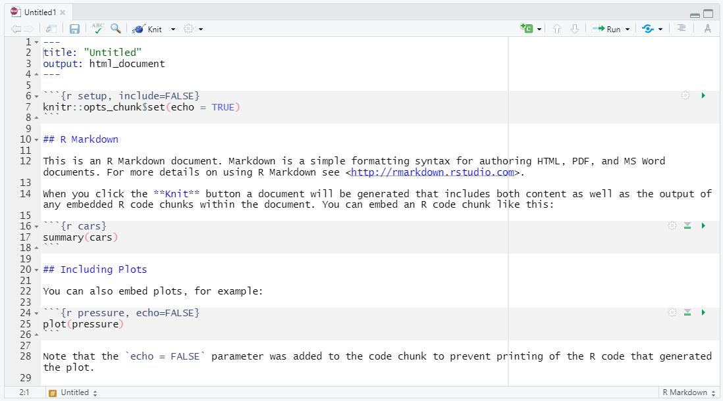Screen dimensions: 723x401
Task: Click the `echo = FALSE` inline code
Action: (165, 356)
